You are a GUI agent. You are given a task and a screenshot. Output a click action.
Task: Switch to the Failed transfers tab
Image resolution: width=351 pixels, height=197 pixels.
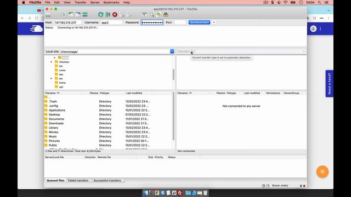pyautogui.click(x=78, y=181)
